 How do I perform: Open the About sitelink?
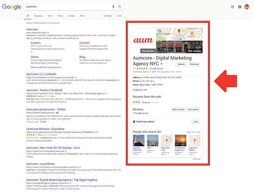pyautogui.click(x=35, y=57)
